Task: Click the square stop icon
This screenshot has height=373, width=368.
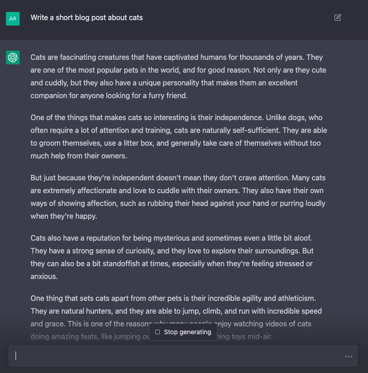Action: 158,332
